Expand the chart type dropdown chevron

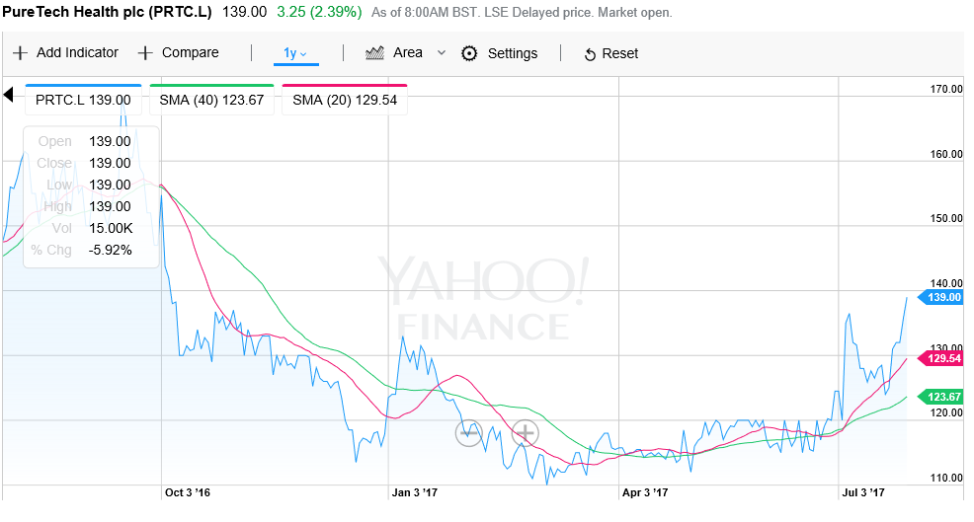tap(441, 52)
